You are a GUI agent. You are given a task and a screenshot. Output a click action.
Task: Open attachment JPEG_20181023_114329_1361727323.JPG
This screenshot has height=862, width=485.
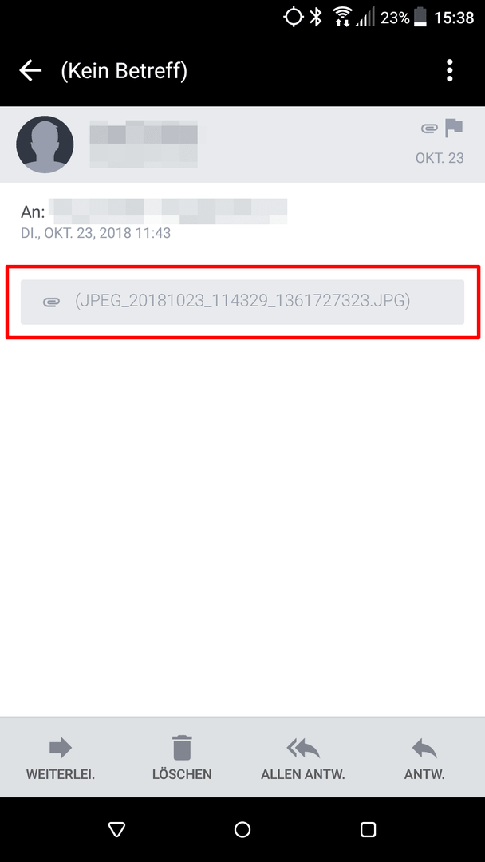[242, 302]
